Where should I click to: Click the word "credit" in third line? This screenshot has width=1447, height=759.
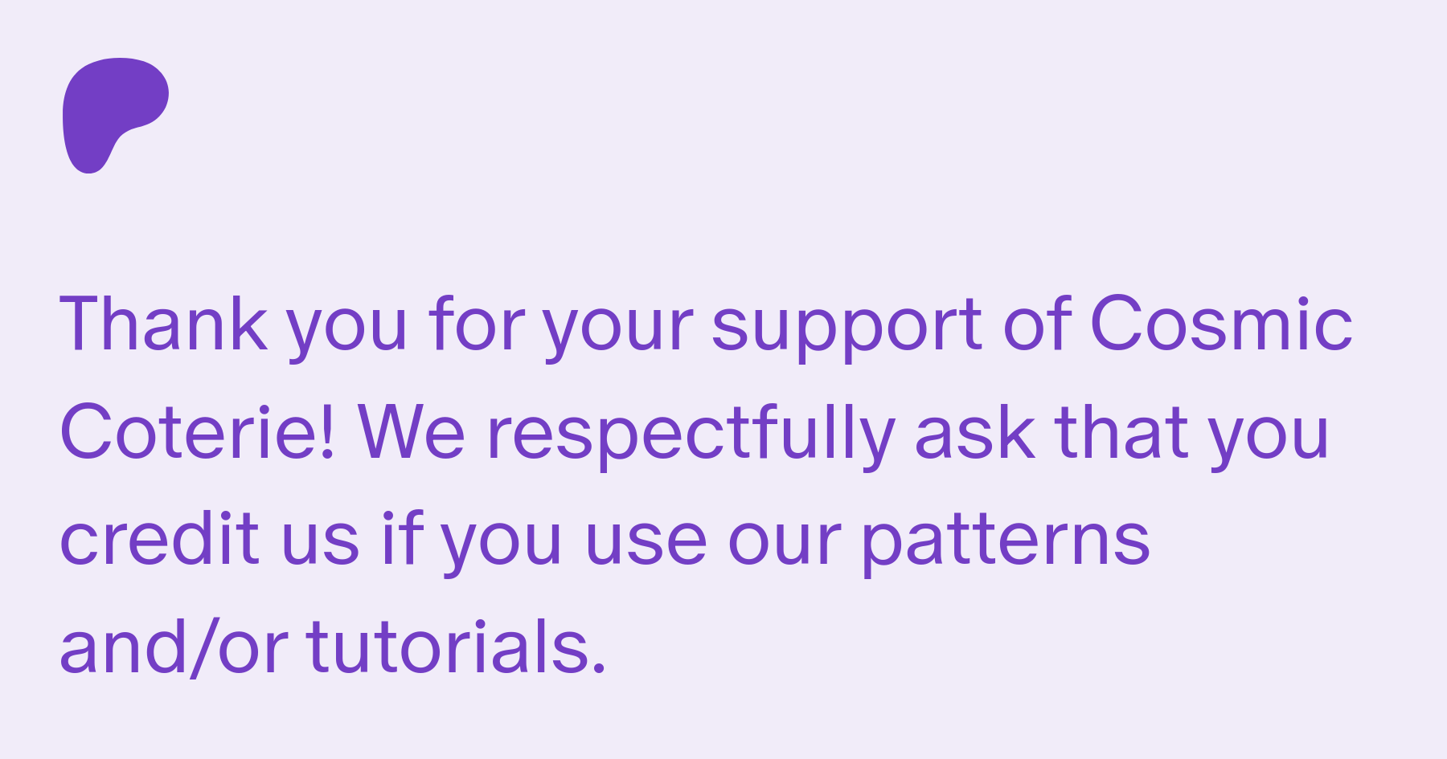point(160,538)
